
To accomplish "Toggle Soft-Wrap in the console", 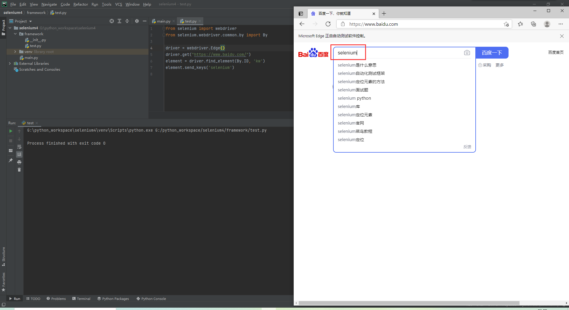I will 19,147.
